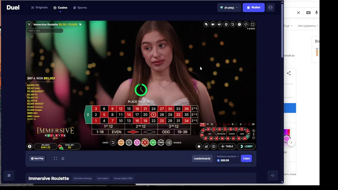The width and height of the screenshot is (338, 190).
Task: Open cashier dollar icon beside balance
Action: pos(30,146)
